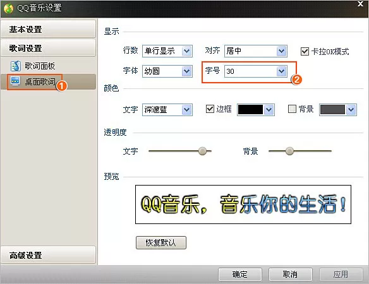Click the 应用 button
This screenshot has height=284, width=369.
pos(341,275)
